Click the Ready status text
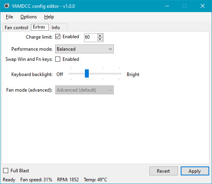 [x=9, y=180]
